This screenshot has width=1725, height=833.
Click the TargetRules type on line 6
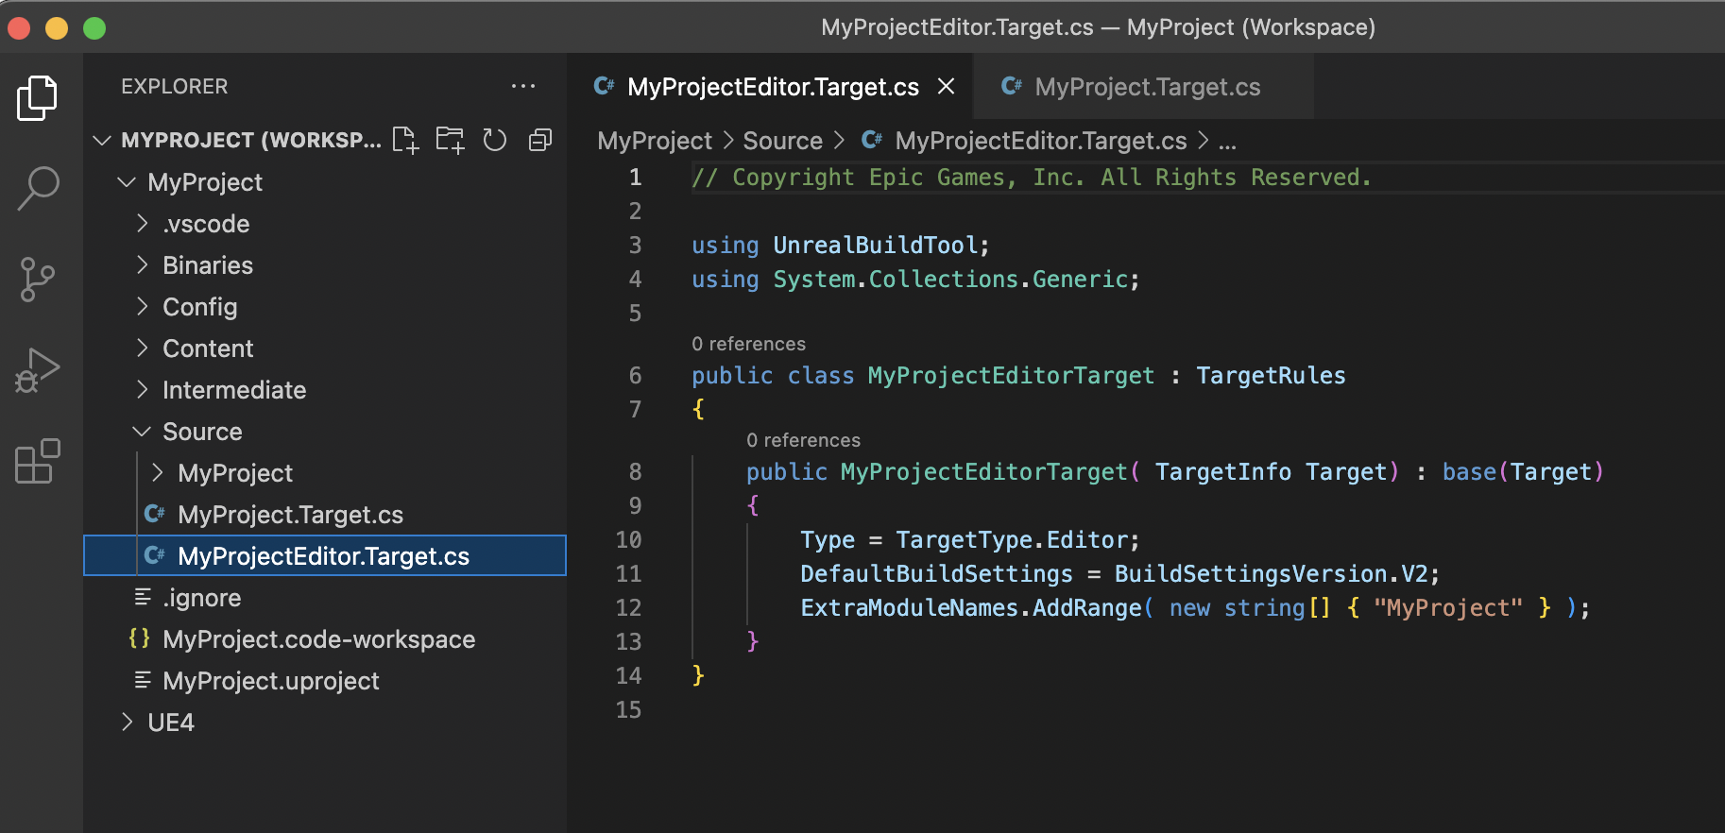coord(1271,376)
